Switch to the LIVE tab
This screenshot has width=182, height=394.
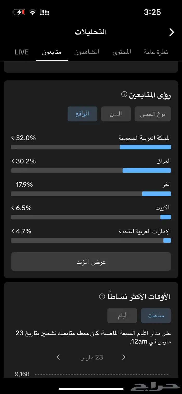(22, 52)
